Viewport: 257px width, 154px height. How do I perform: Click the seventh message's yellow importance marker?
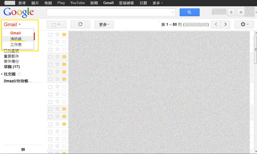coord(64,79)
